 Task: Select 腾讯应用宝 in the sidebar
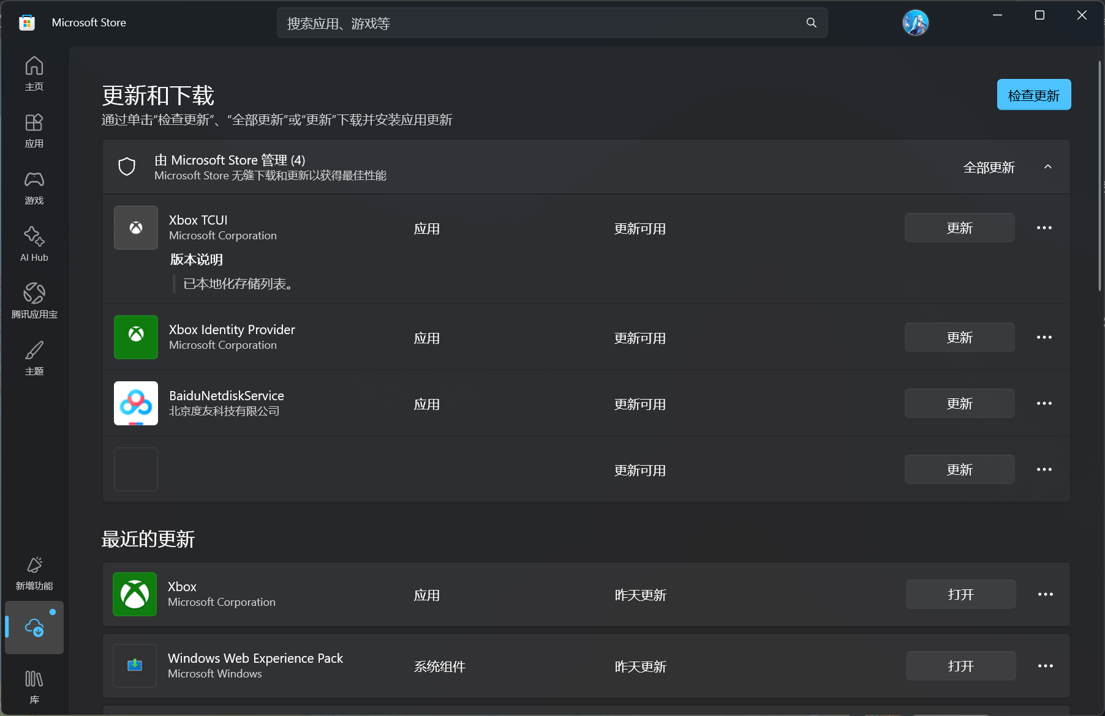[x=34, y=301]
